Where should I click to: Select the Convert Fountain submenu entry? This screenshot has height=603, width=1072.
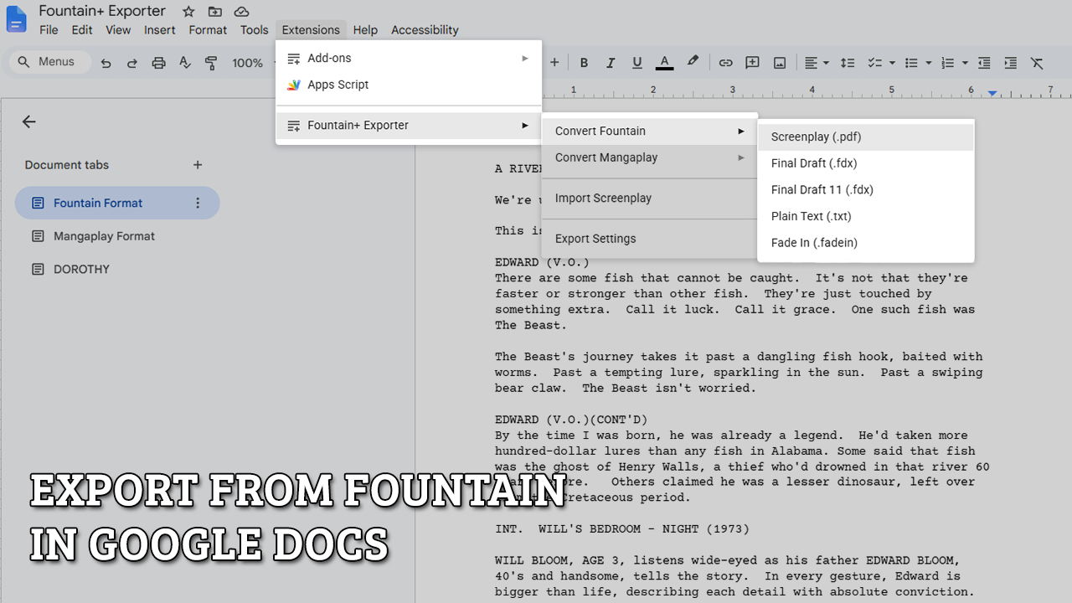(x=650, y=131)
